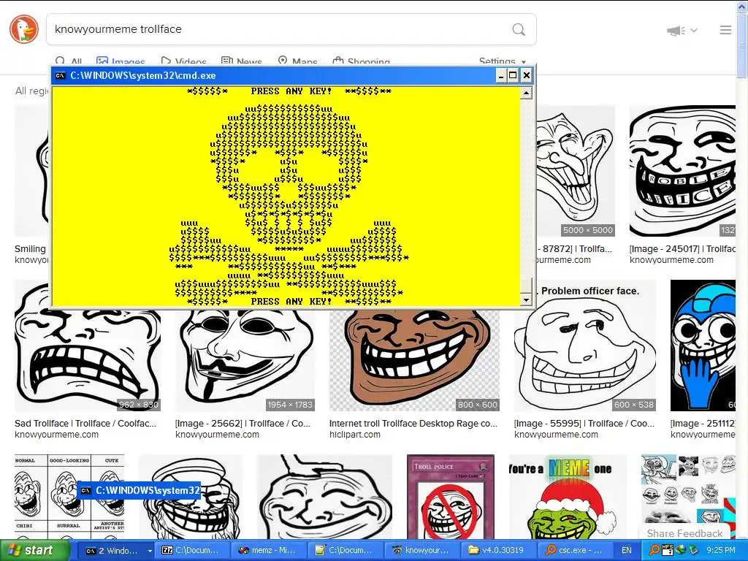This screenshot has width=748, height=561.
Task: Open the 5000 × 5000 tongue trollface thumbnail
Action: [576, 171]
